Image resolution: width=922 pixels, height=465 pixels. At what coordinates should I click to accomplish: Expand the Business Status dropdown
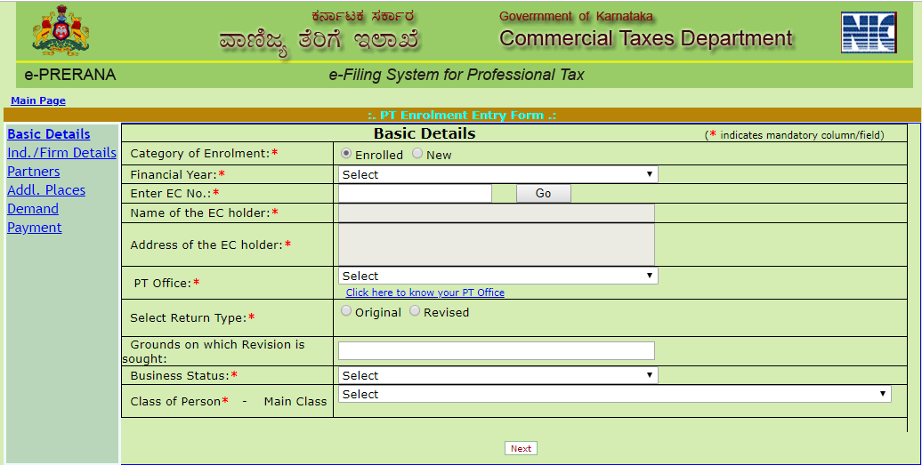pyautogui.click(x=498, y=376)
